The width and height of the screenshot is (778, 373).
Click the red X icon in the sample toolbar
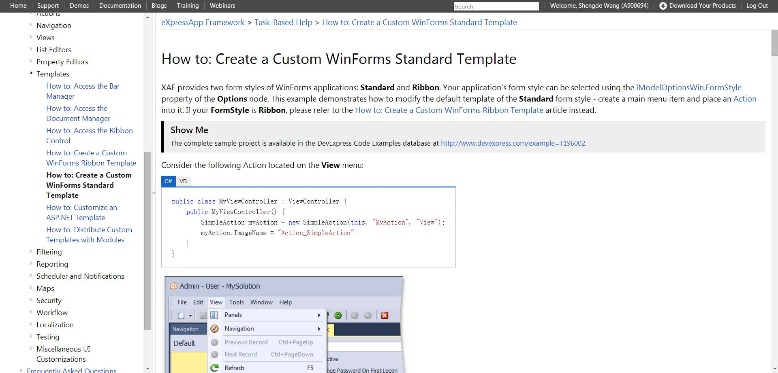pos(385,316)
